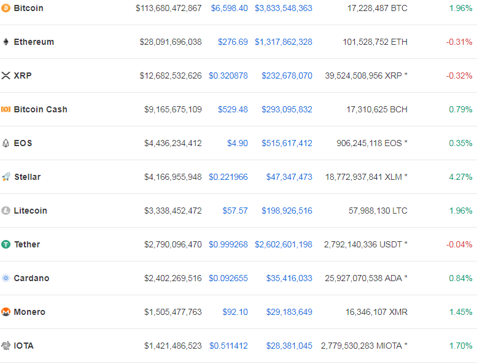Click the Stellar rocket icon
Screen dimensions: 477x364
[x=6, y=177]
